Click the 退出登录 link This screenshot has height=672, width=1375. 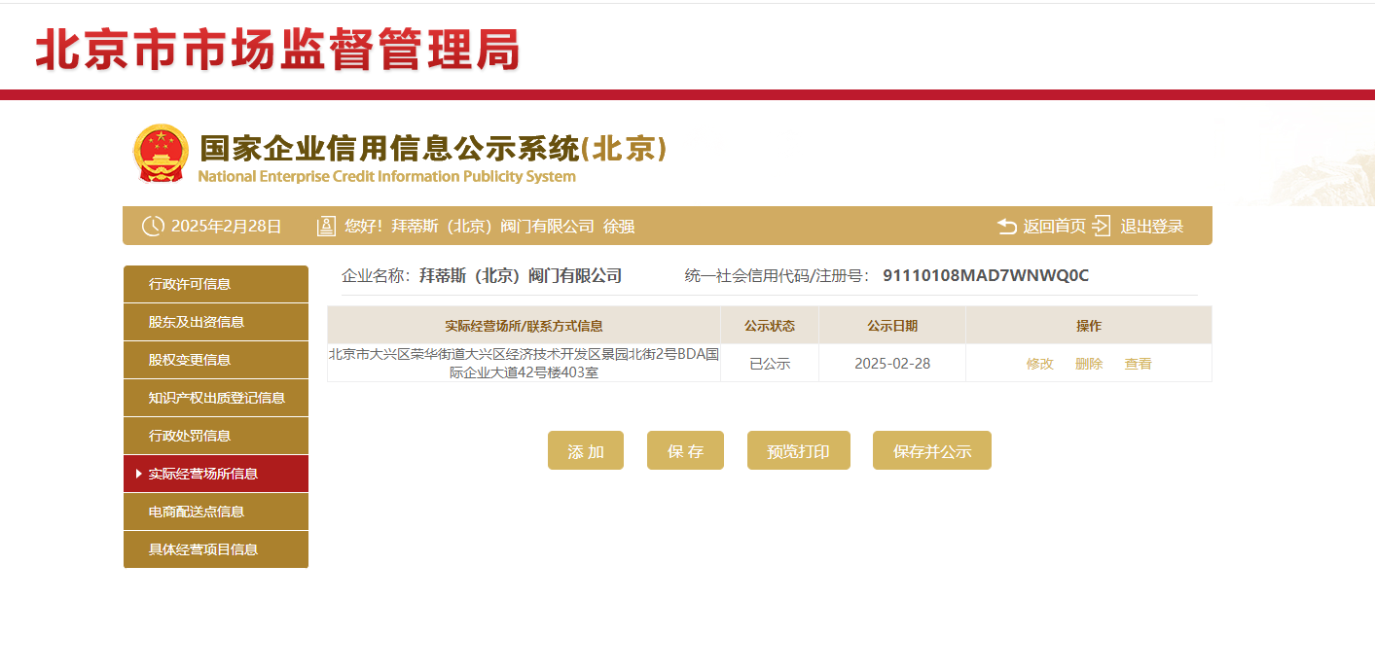(x=1151, y=227)
